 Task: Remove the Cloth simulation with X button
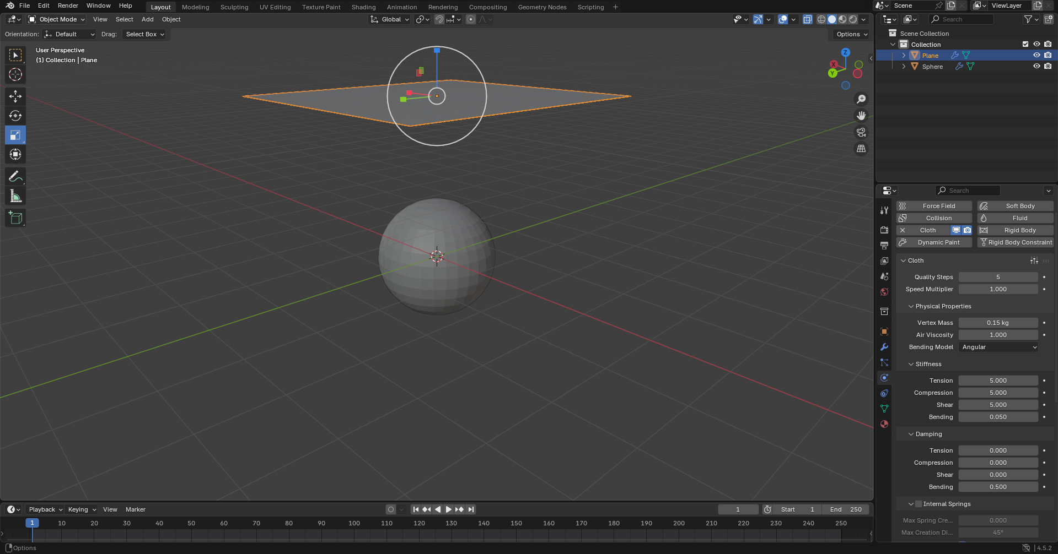point(903,230)
